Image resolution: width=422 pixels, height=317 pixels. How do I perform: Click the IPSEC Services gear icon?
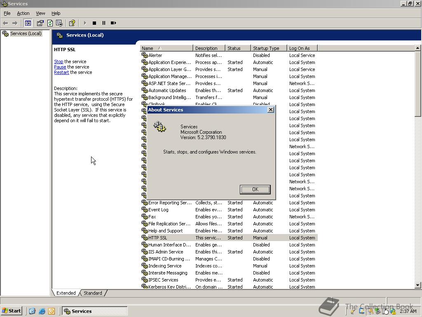point(145,279)
